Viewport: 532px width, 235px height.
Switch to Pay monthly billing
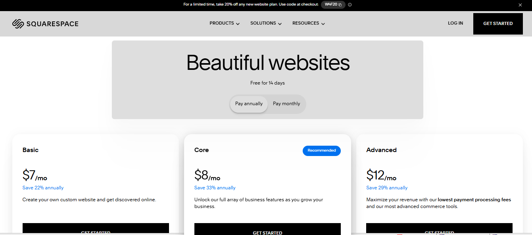coord(286,104)
